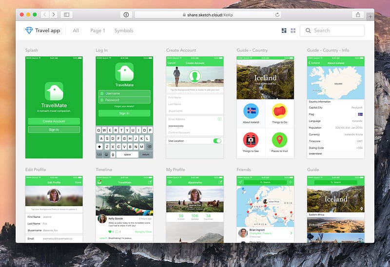Open the Timeline artboard thumbnail
The image size is (390, 267).
(124, 210)
